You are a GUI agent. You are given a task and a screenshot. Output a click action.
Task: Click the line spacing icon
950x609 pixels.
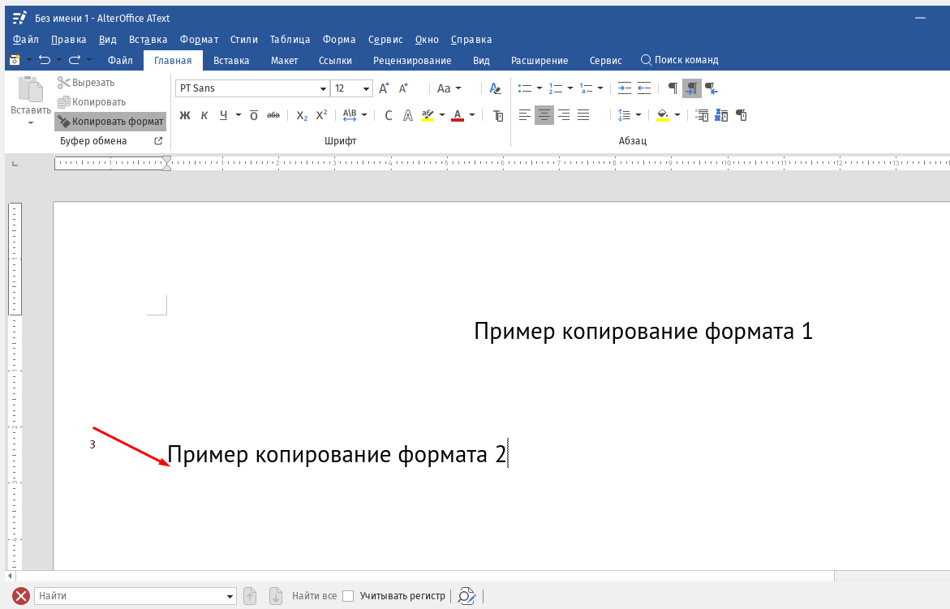point(624,115)
